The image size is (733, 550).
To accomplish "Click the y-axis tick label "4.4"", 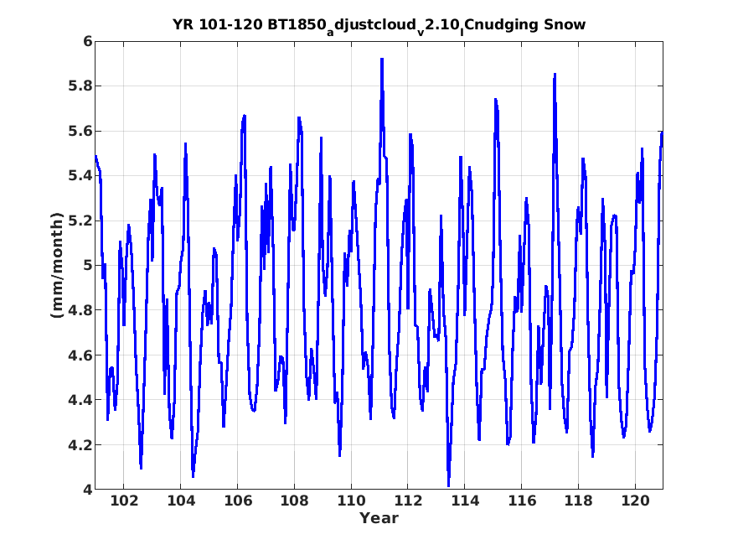I will tap(80, 400).
